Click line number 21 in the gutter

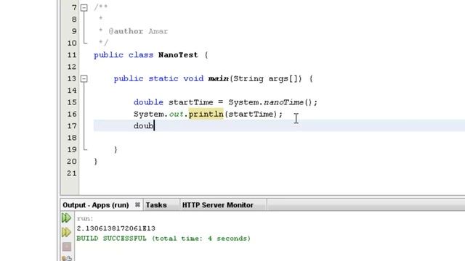pos(72,173)
